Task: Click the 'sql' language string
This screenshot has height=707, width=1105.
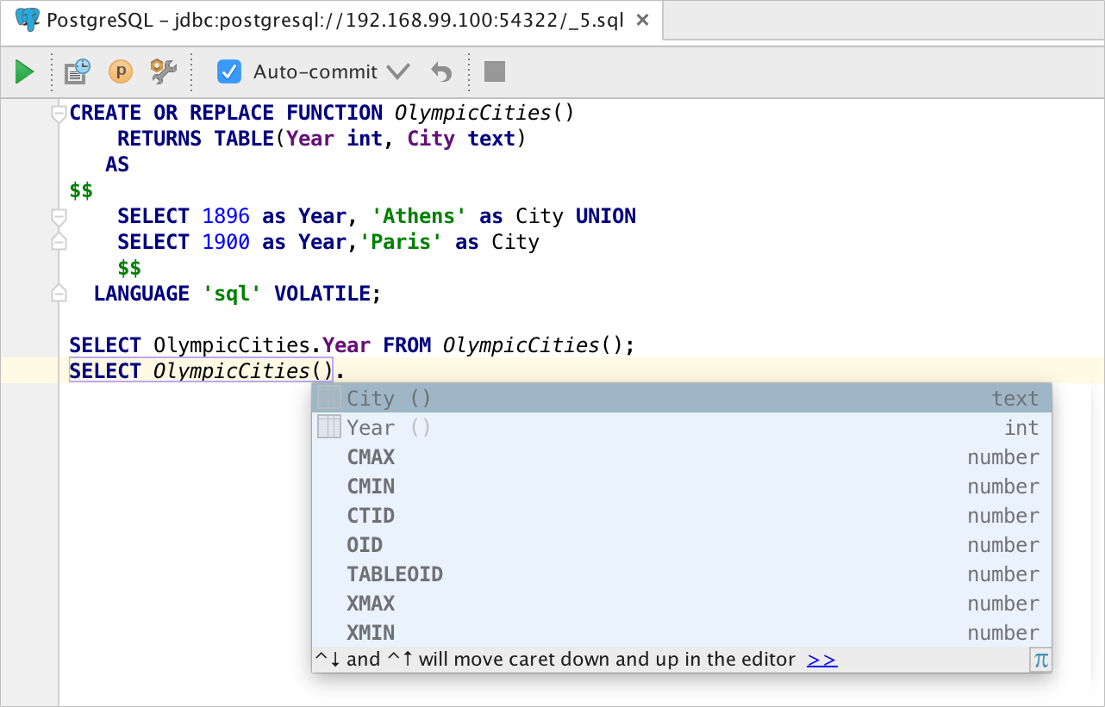Action: 232,294
